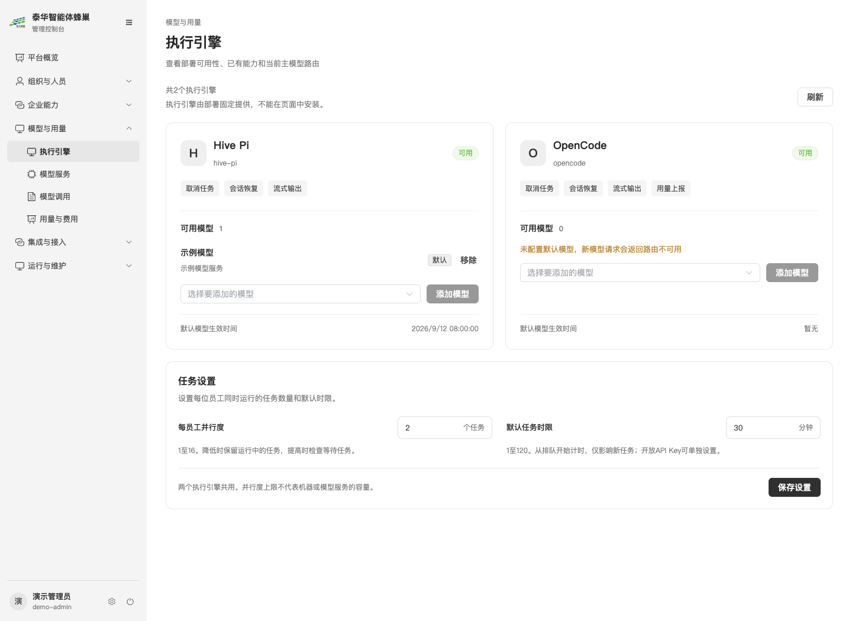Click 添加模型 in Hive Pi card
852x621 pixels.
[453, 294]
